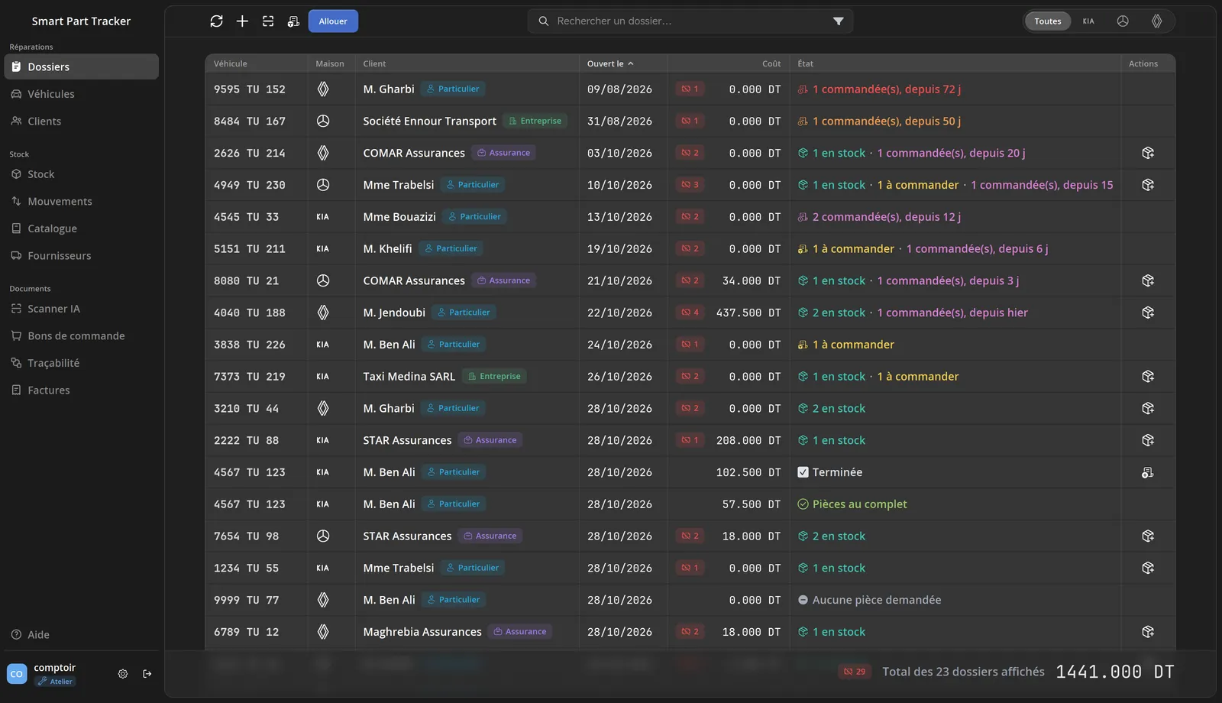The height and width of the screenshot is (703, 1222).
Task: Click the Allouer button
Action: (333, 21)
